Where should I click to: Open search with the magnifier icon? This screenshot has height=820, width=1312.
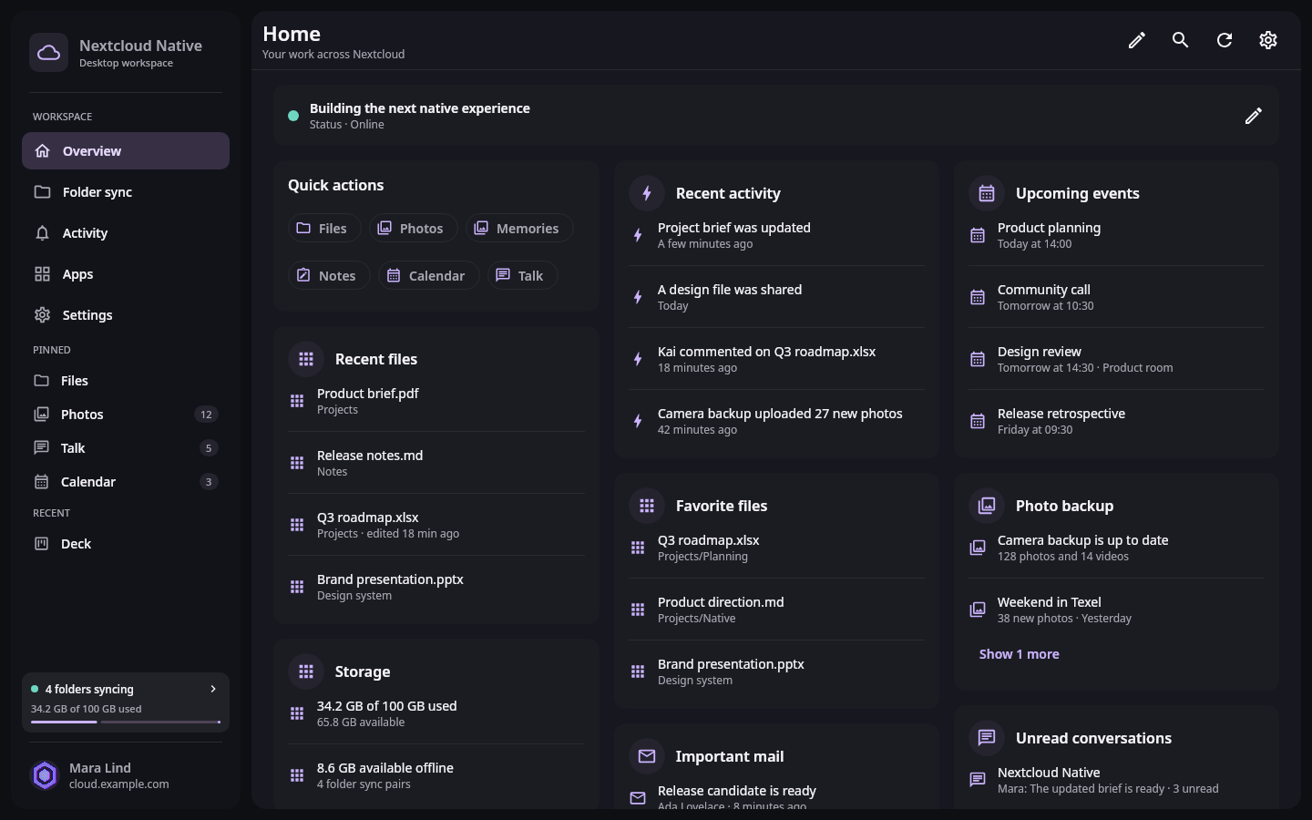1180,40
